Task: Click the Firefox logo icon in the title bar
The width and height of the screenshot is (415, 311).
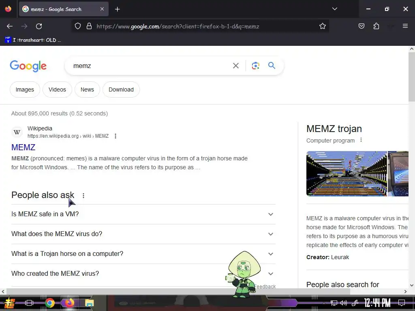Action: [8, 9]
